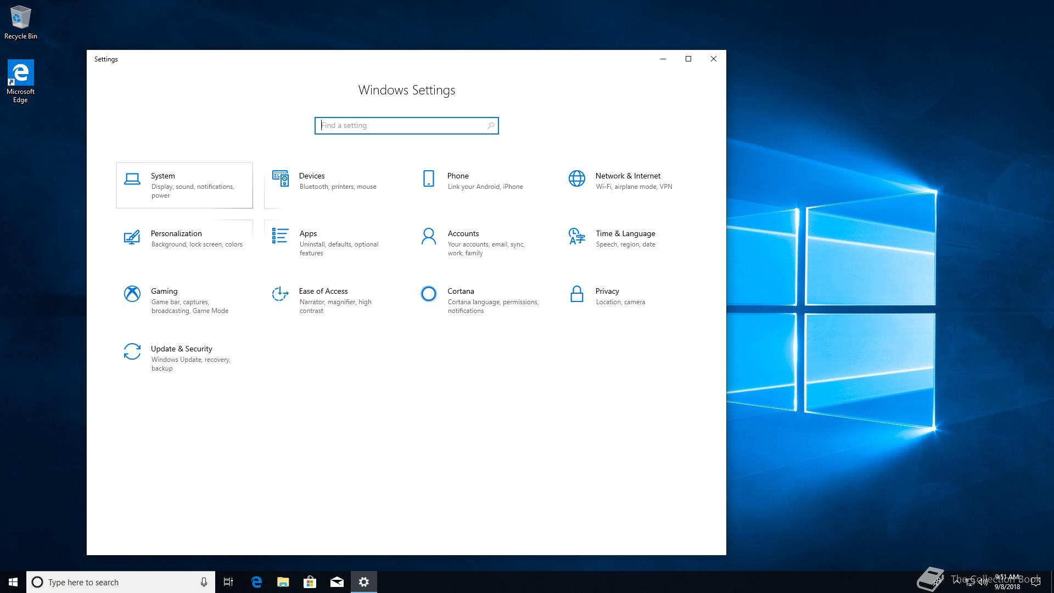Open File Explorer from the taskbar
Screen dimensions: 1054x593
click(x=283, y=582)
